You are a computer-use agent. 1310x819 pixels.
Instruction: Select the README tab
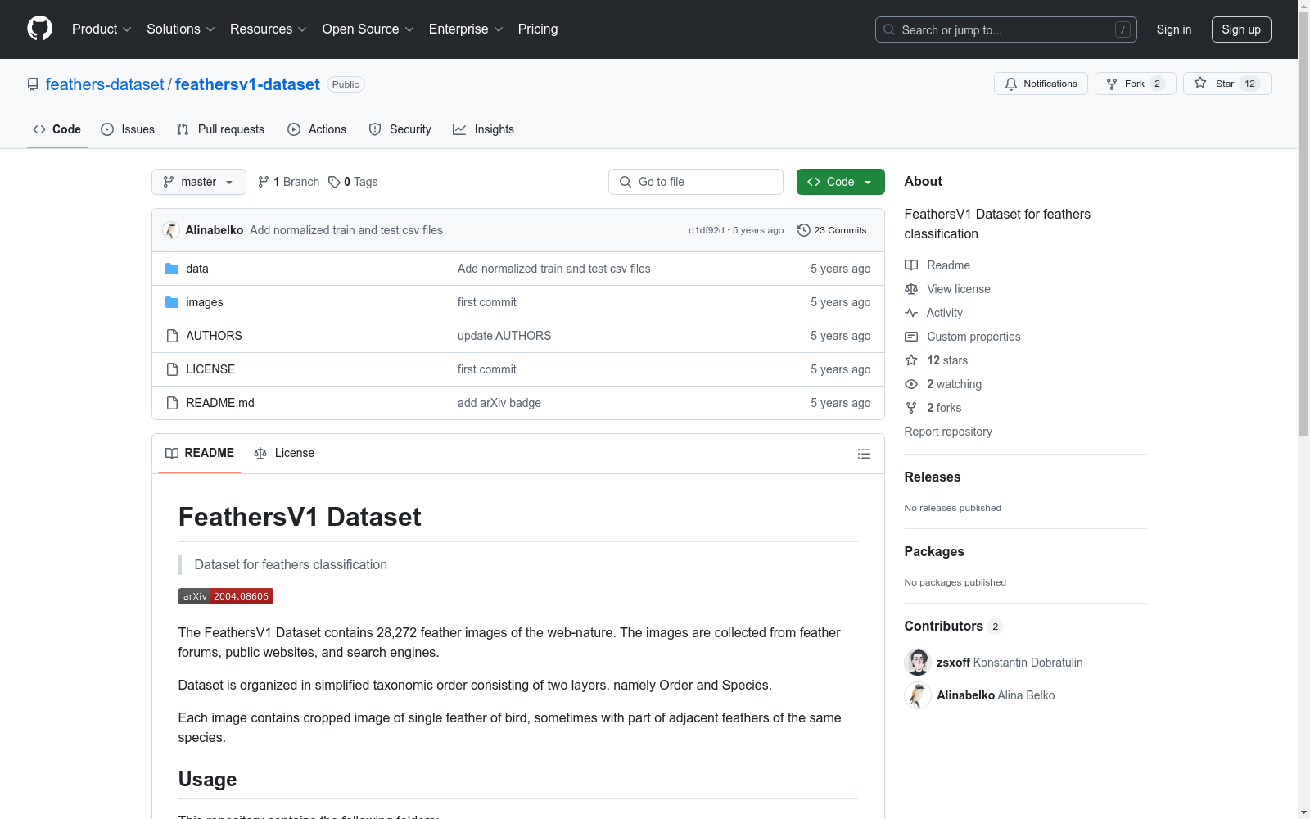click(200, 453)
